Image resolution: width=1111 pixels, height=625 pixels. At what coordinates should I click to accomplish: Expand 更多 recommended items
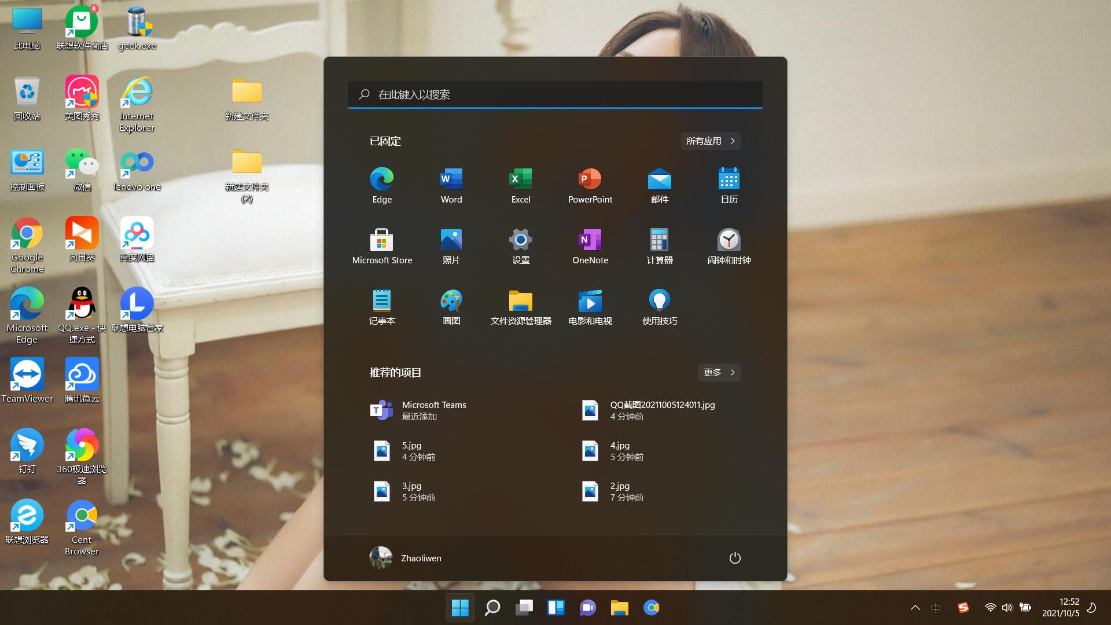coord(718,373)
